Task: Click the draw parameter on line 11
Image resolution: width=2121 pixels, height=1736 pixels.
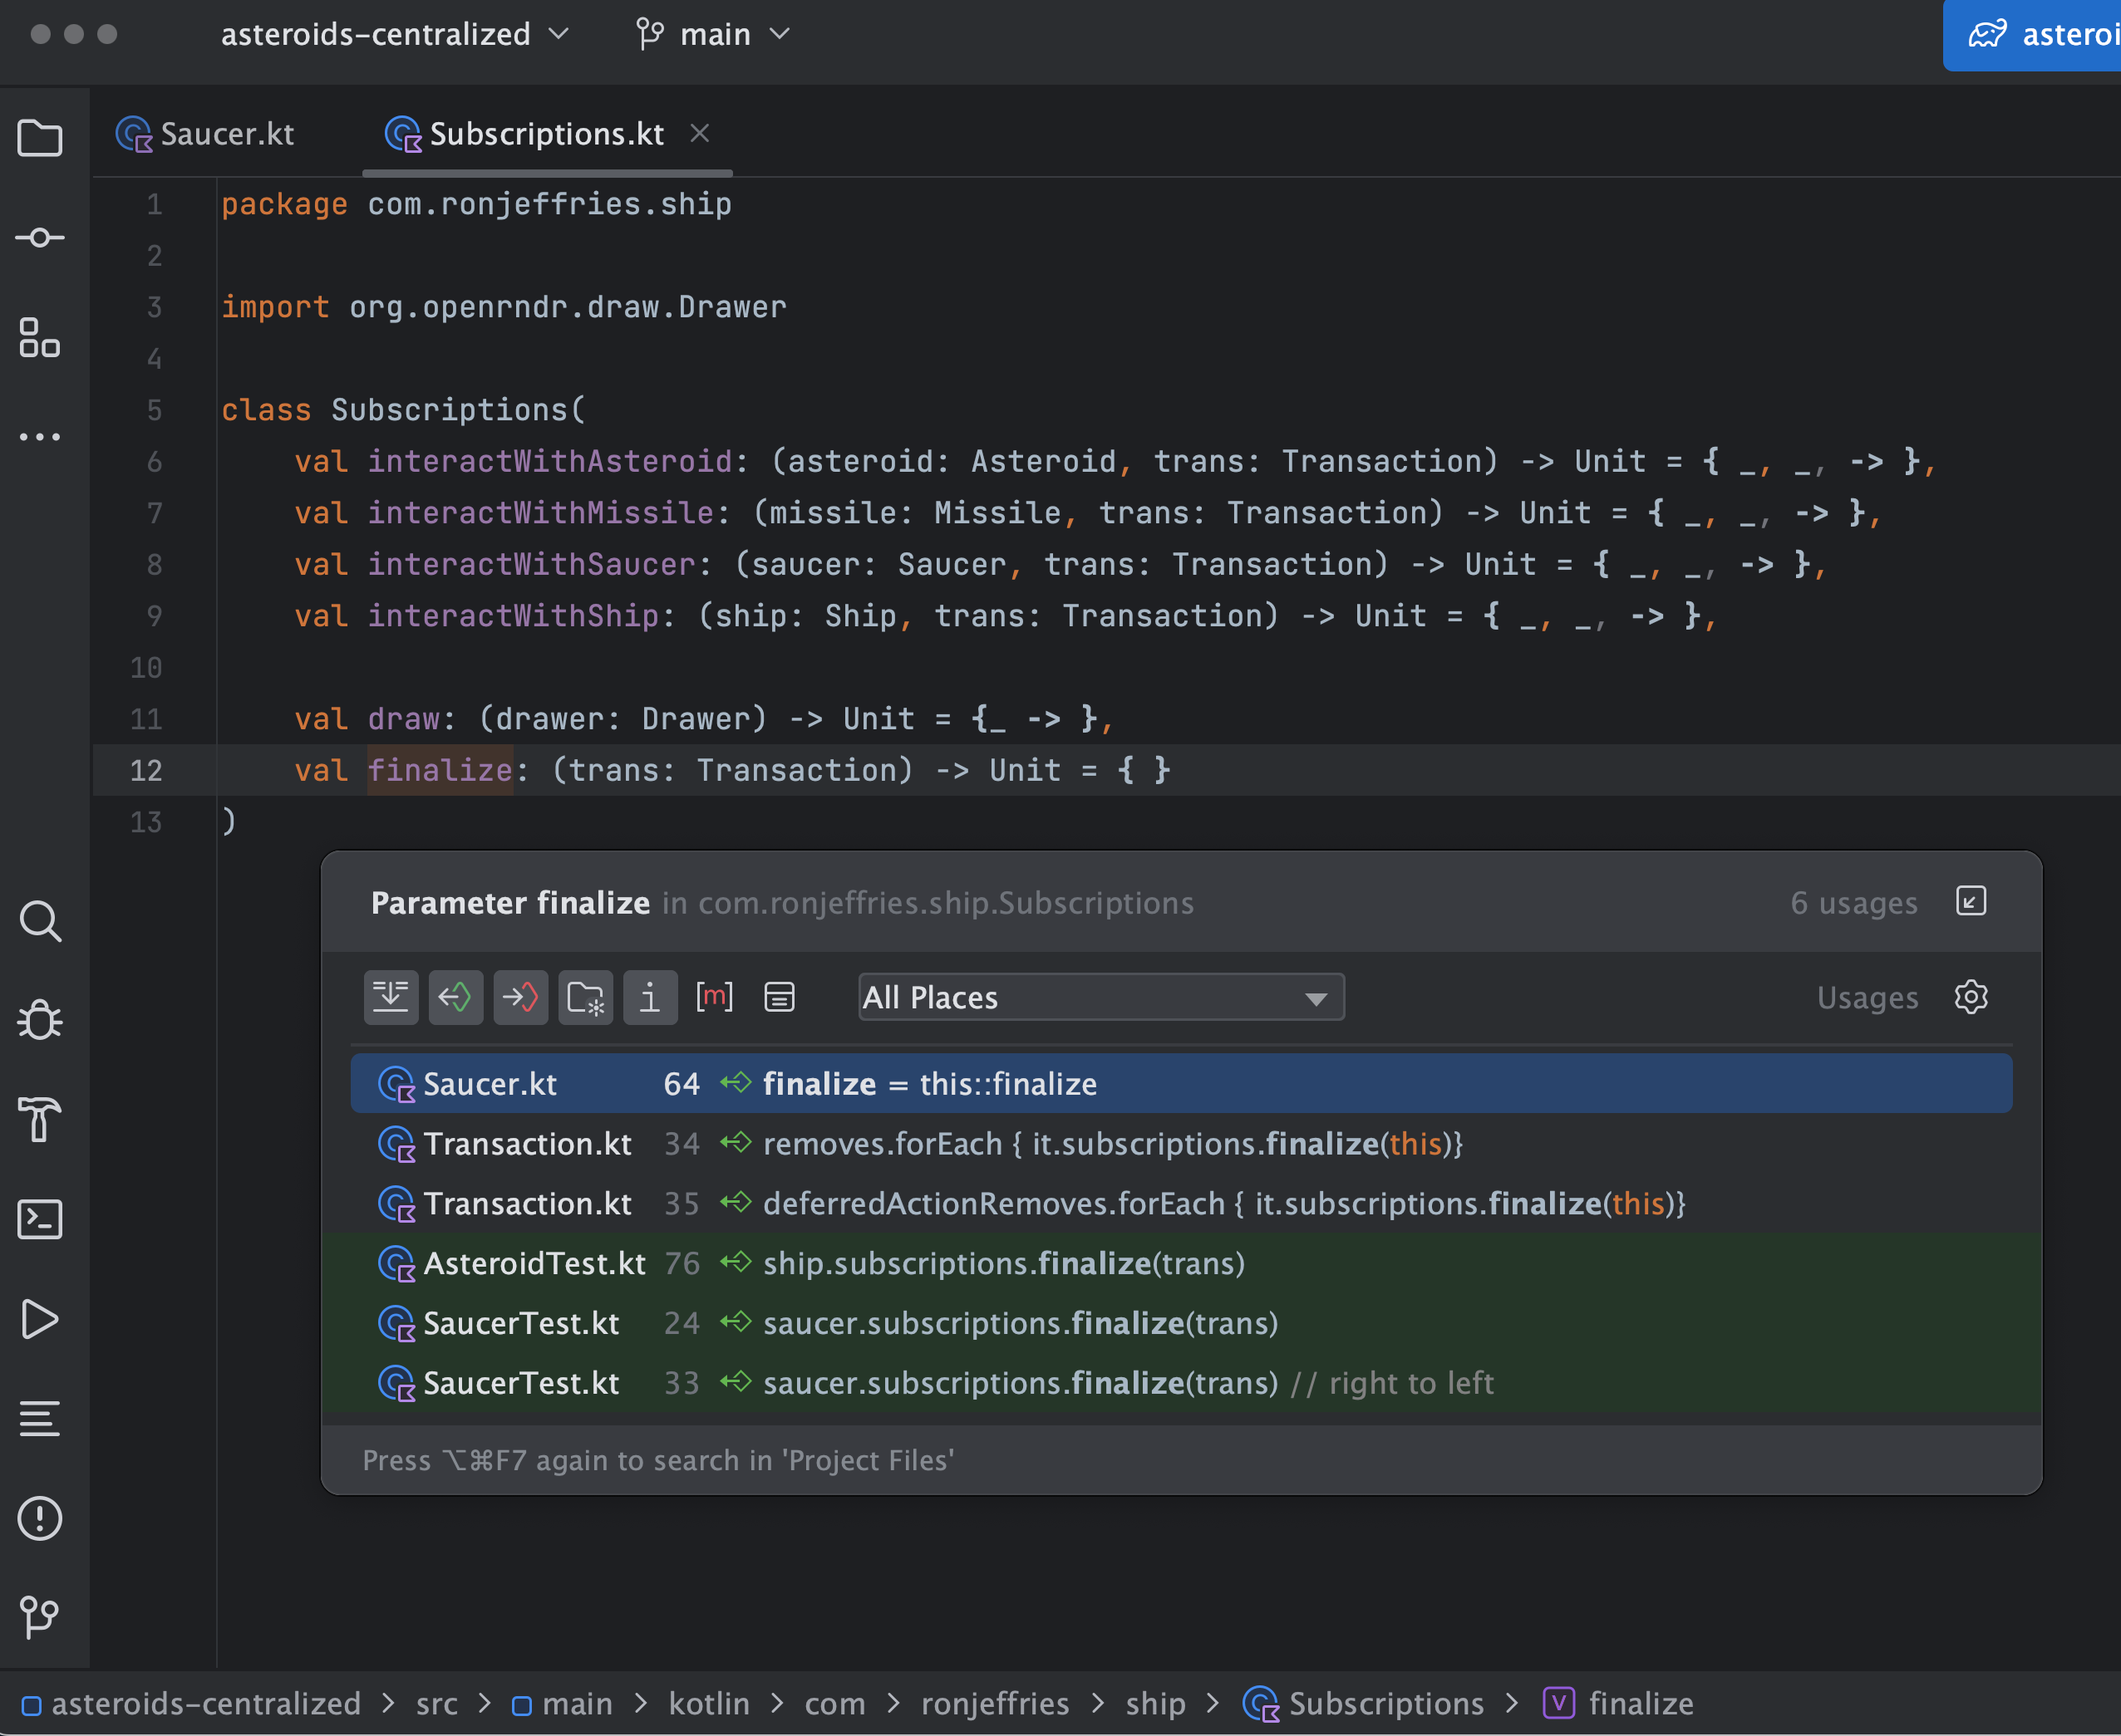Action: pos(404,719)
